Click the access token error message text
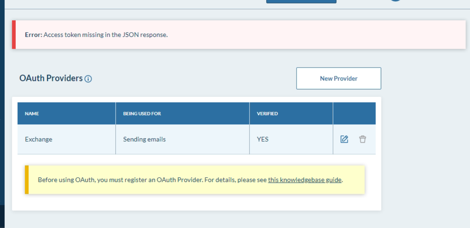The image size is (470, 228). [106, 35]
